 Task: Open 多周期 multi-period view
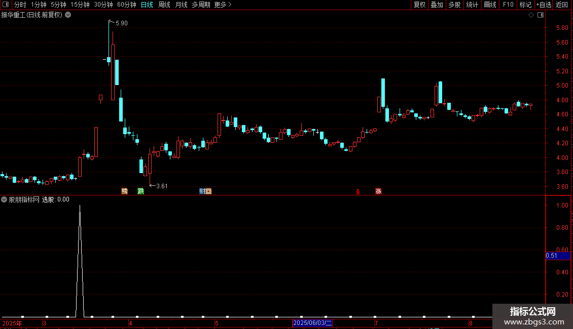(201, 5)
